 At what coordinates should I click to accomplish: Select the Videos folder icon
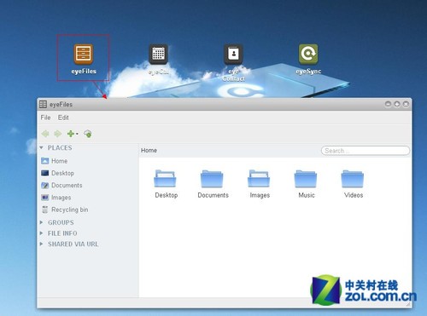coord(353,179)
